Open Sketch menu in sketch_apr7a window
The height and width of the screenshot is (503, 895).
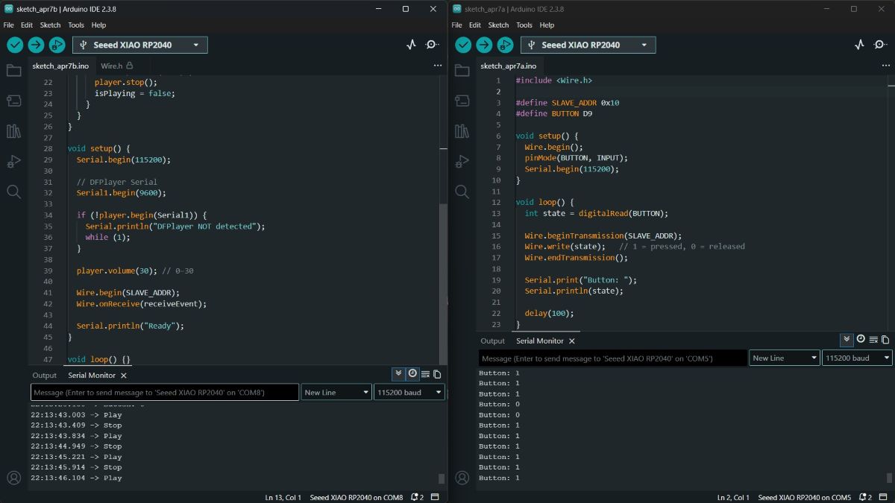[498, 25]
